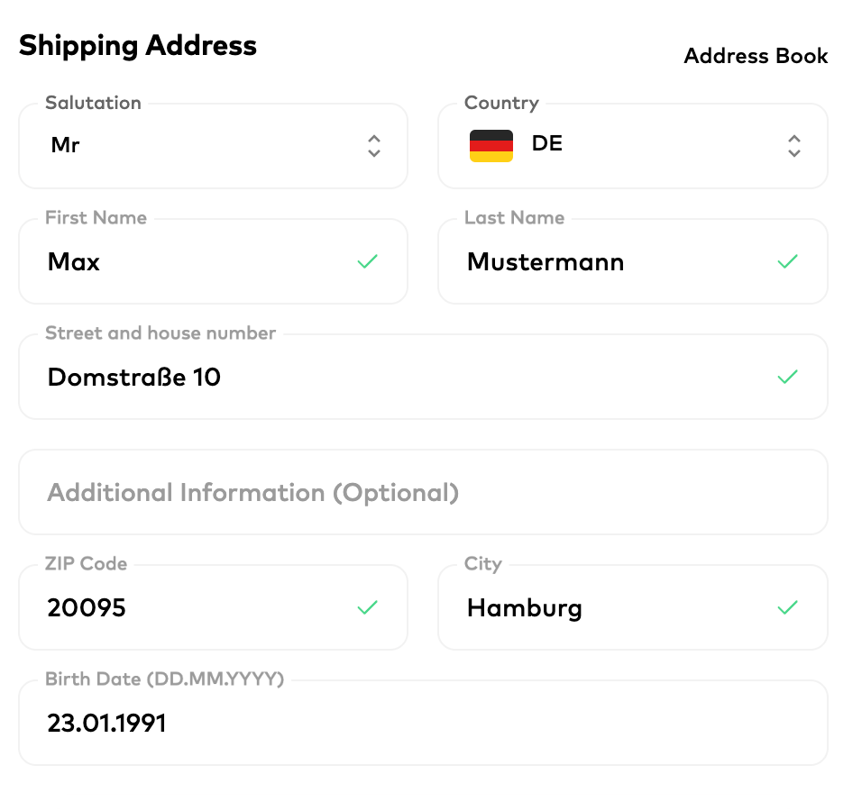
Task: Click the First Name validation checkmark
Action: (x=367, y=262)
